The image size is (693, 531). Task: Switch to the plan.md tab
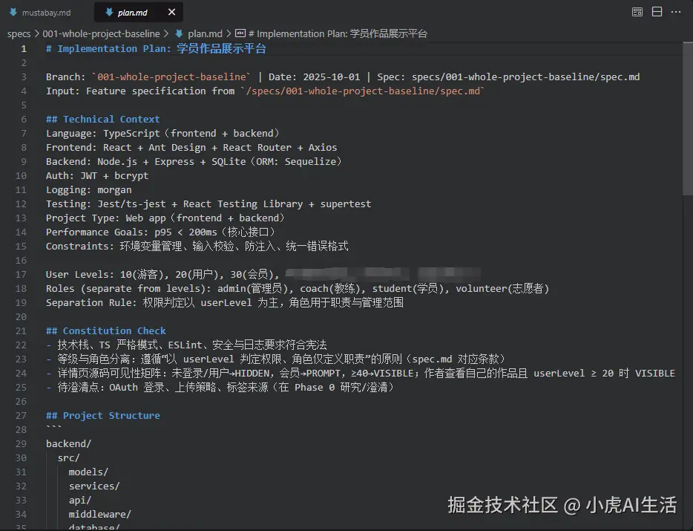coord(133,13)
